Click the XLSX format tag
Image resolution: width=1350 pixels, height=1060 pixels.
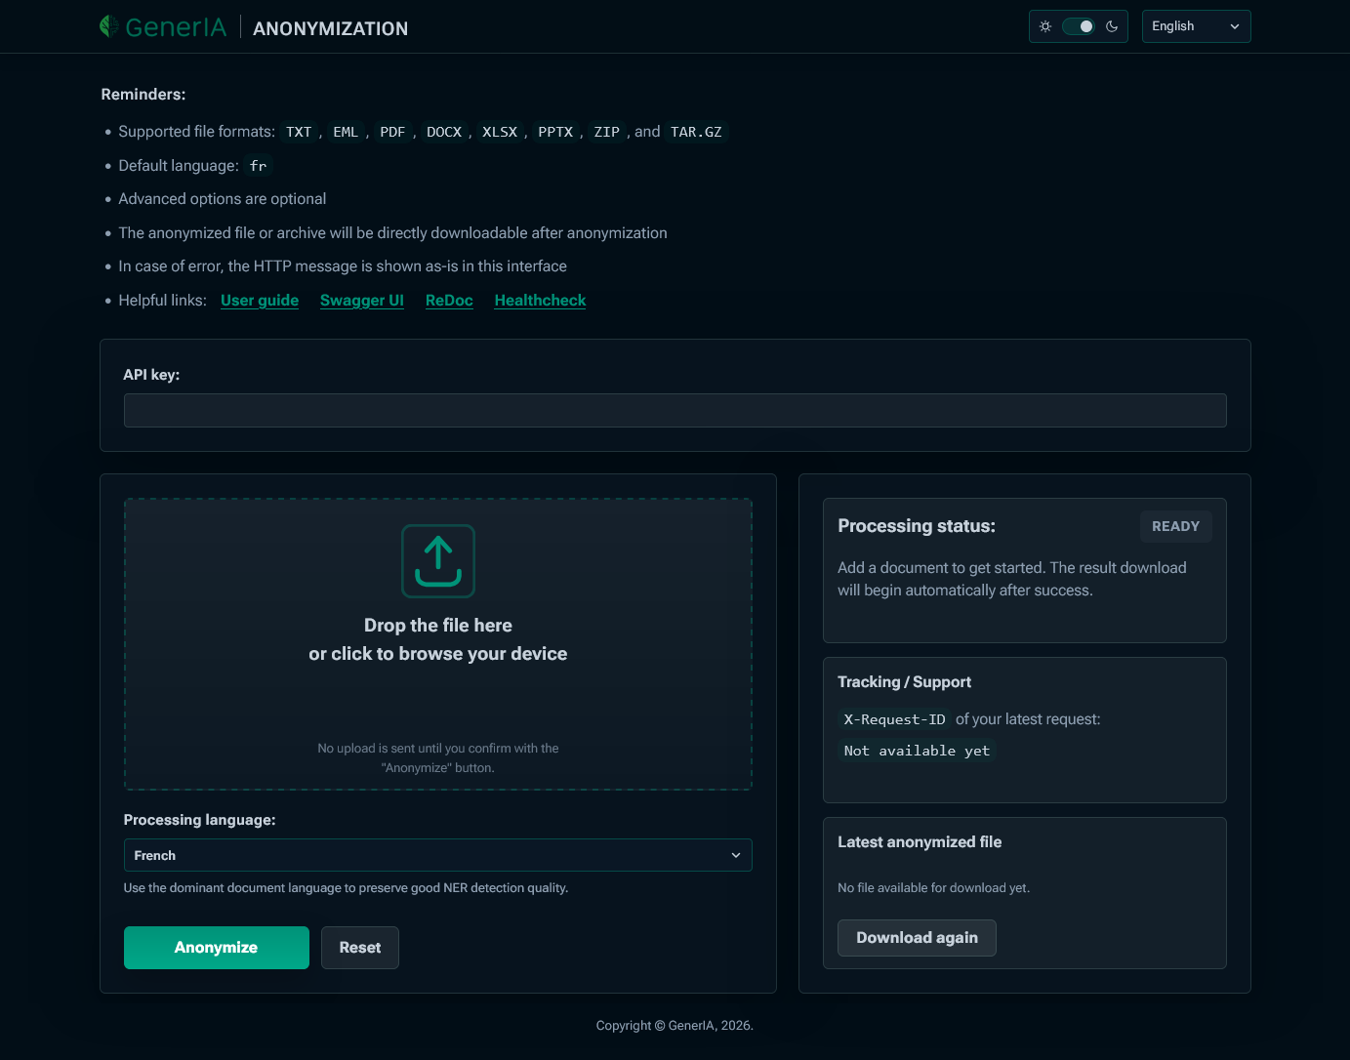coord(500,132)
